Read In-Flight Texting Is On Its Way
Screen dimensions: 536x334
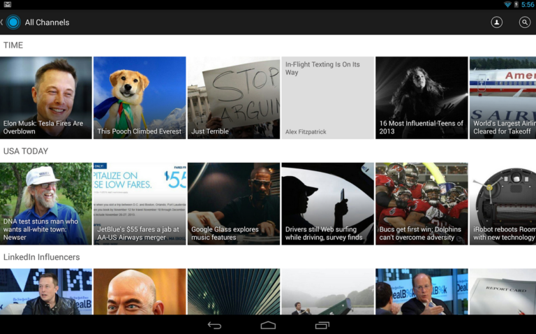(327, 98)
